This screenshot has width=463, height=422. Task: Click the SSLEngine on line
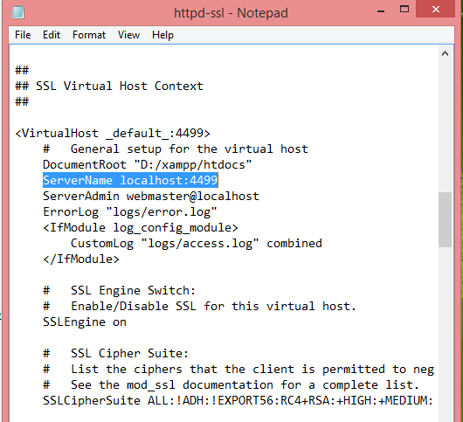coord(85,322)
